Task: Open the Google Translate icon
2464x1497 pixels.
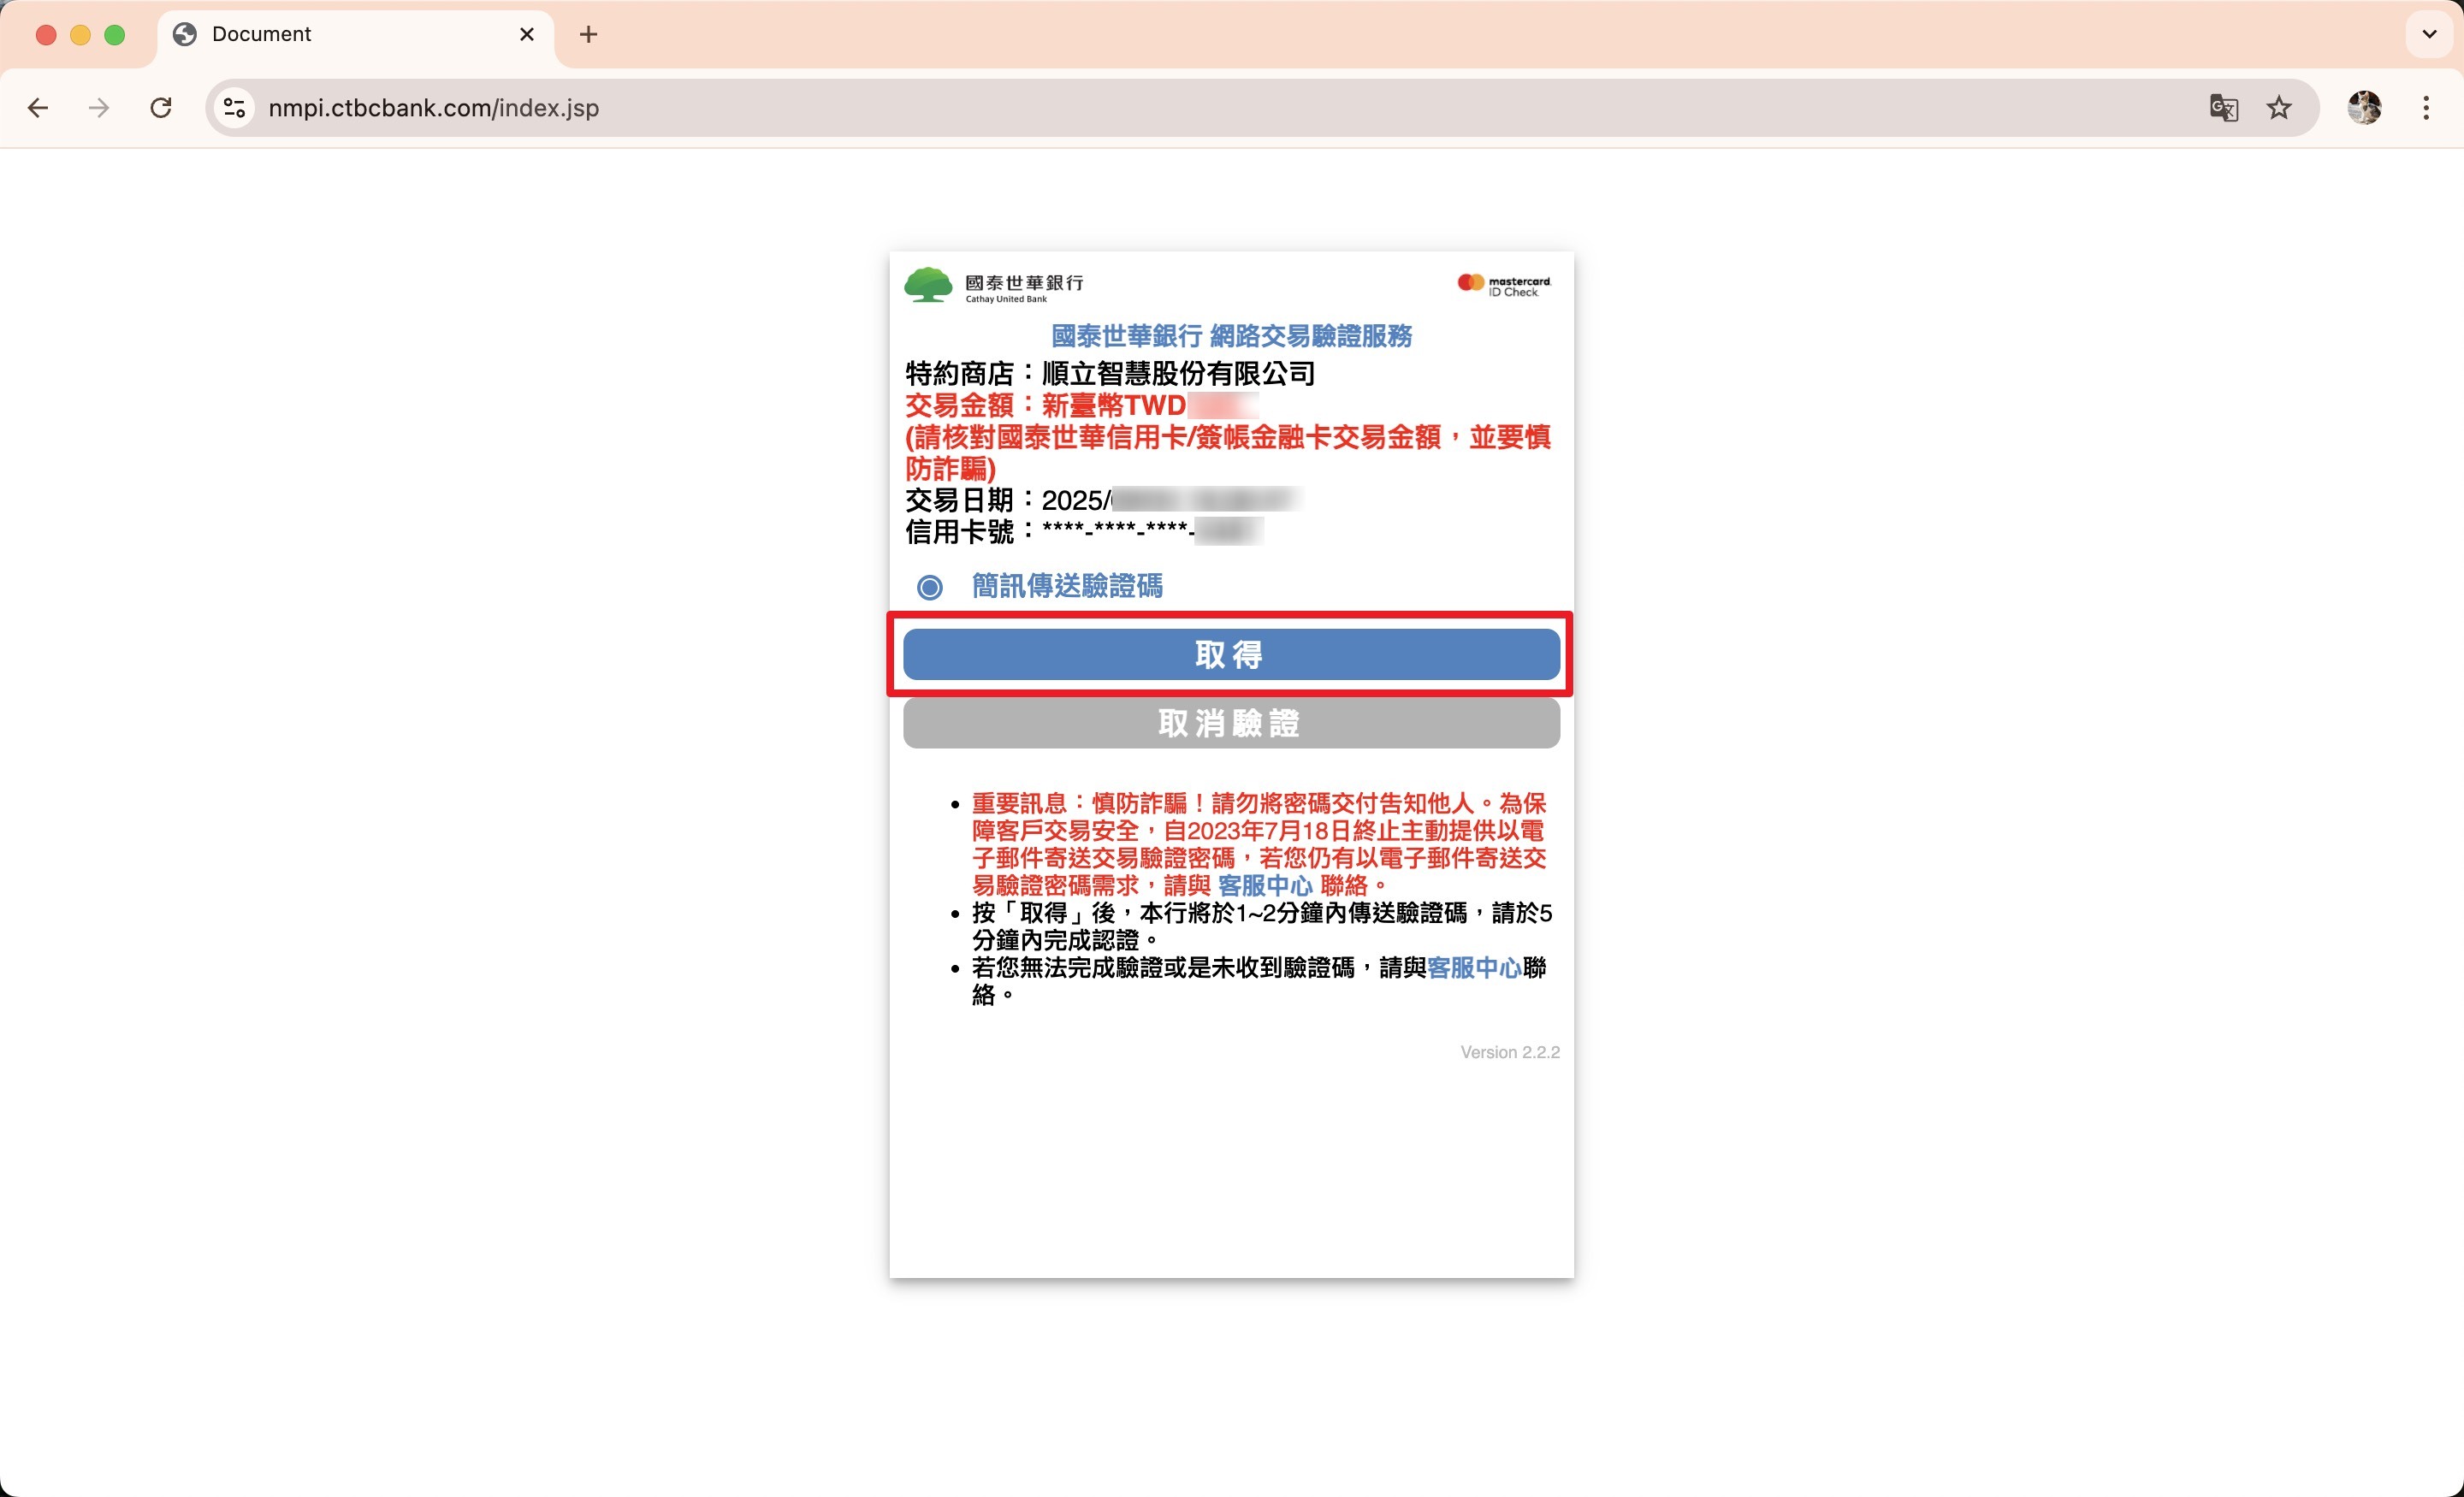Action: pos(2222,108)
